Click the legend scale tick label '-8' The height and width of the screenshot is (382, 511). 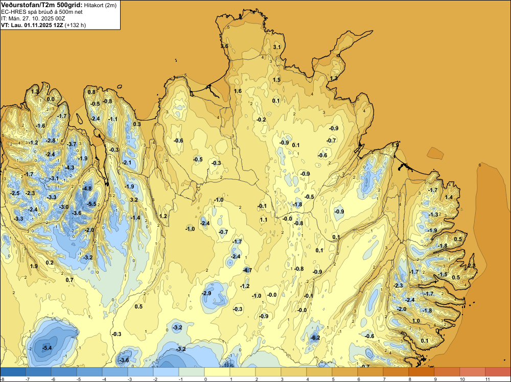[x=2, y=379]
